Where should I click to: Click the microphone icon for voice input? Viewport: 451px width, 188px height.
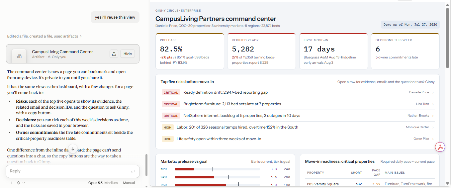(19, 183)
